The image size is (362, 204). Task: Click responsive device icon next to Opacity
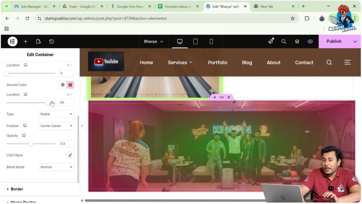click(24, 136)
